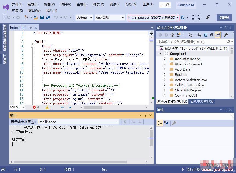Collapse all items in Solution Explorer
Viewport: 236px width, 173px height.
point(212,35)
